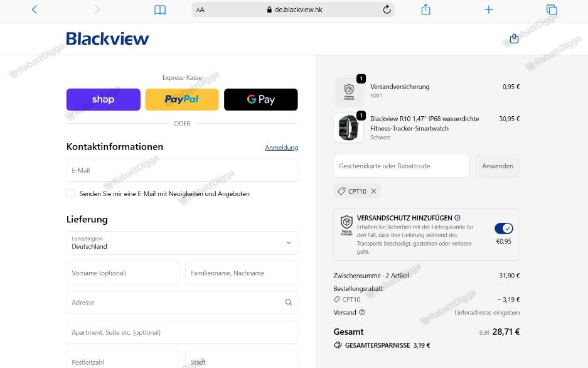Focus the E-Mail input field
Viewport: 588px width, 368px height.
point(182,170)
